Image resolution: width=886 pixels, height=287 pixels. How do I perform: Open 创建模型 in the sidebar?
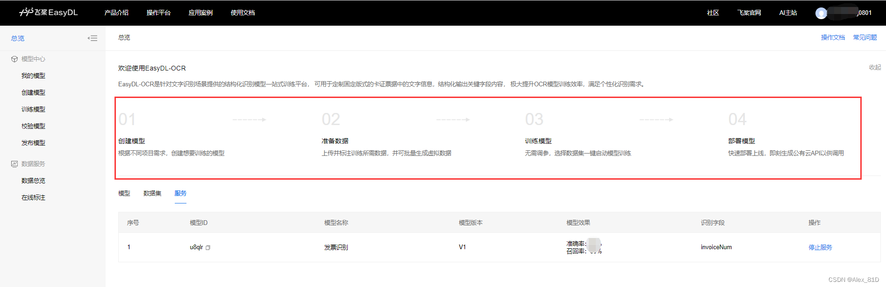tap(33, 92)
